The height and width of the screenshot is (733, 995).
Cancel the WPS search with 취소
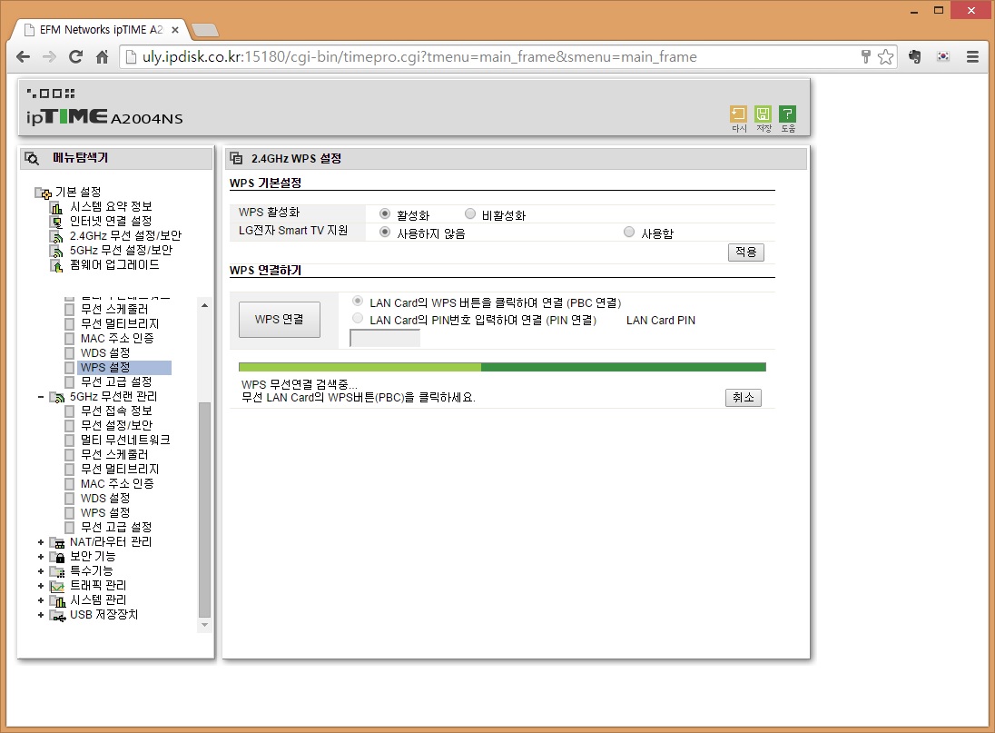click(744, 398)
